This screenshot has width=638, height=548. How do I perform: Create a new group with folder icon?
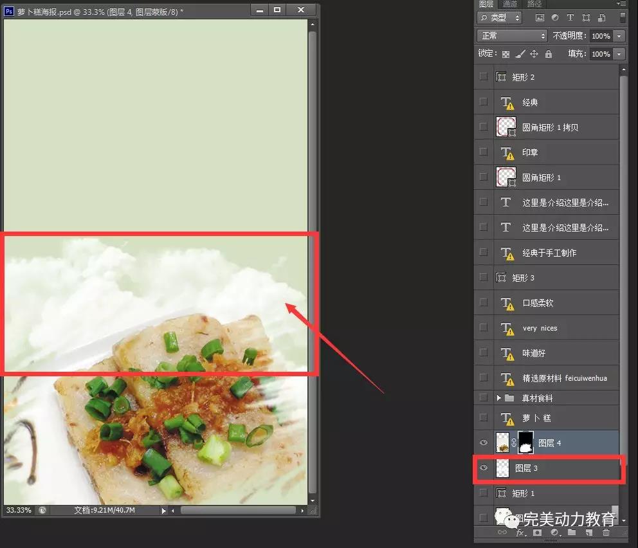pos(572,533)
